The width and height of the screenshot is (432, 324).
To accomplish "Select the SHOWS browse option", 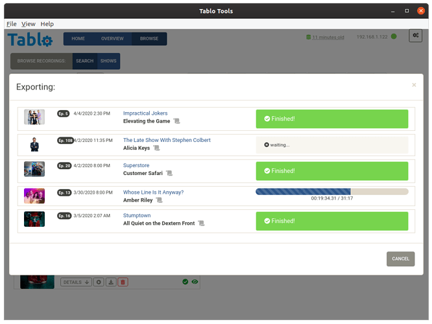I will (x=108, y=61).
